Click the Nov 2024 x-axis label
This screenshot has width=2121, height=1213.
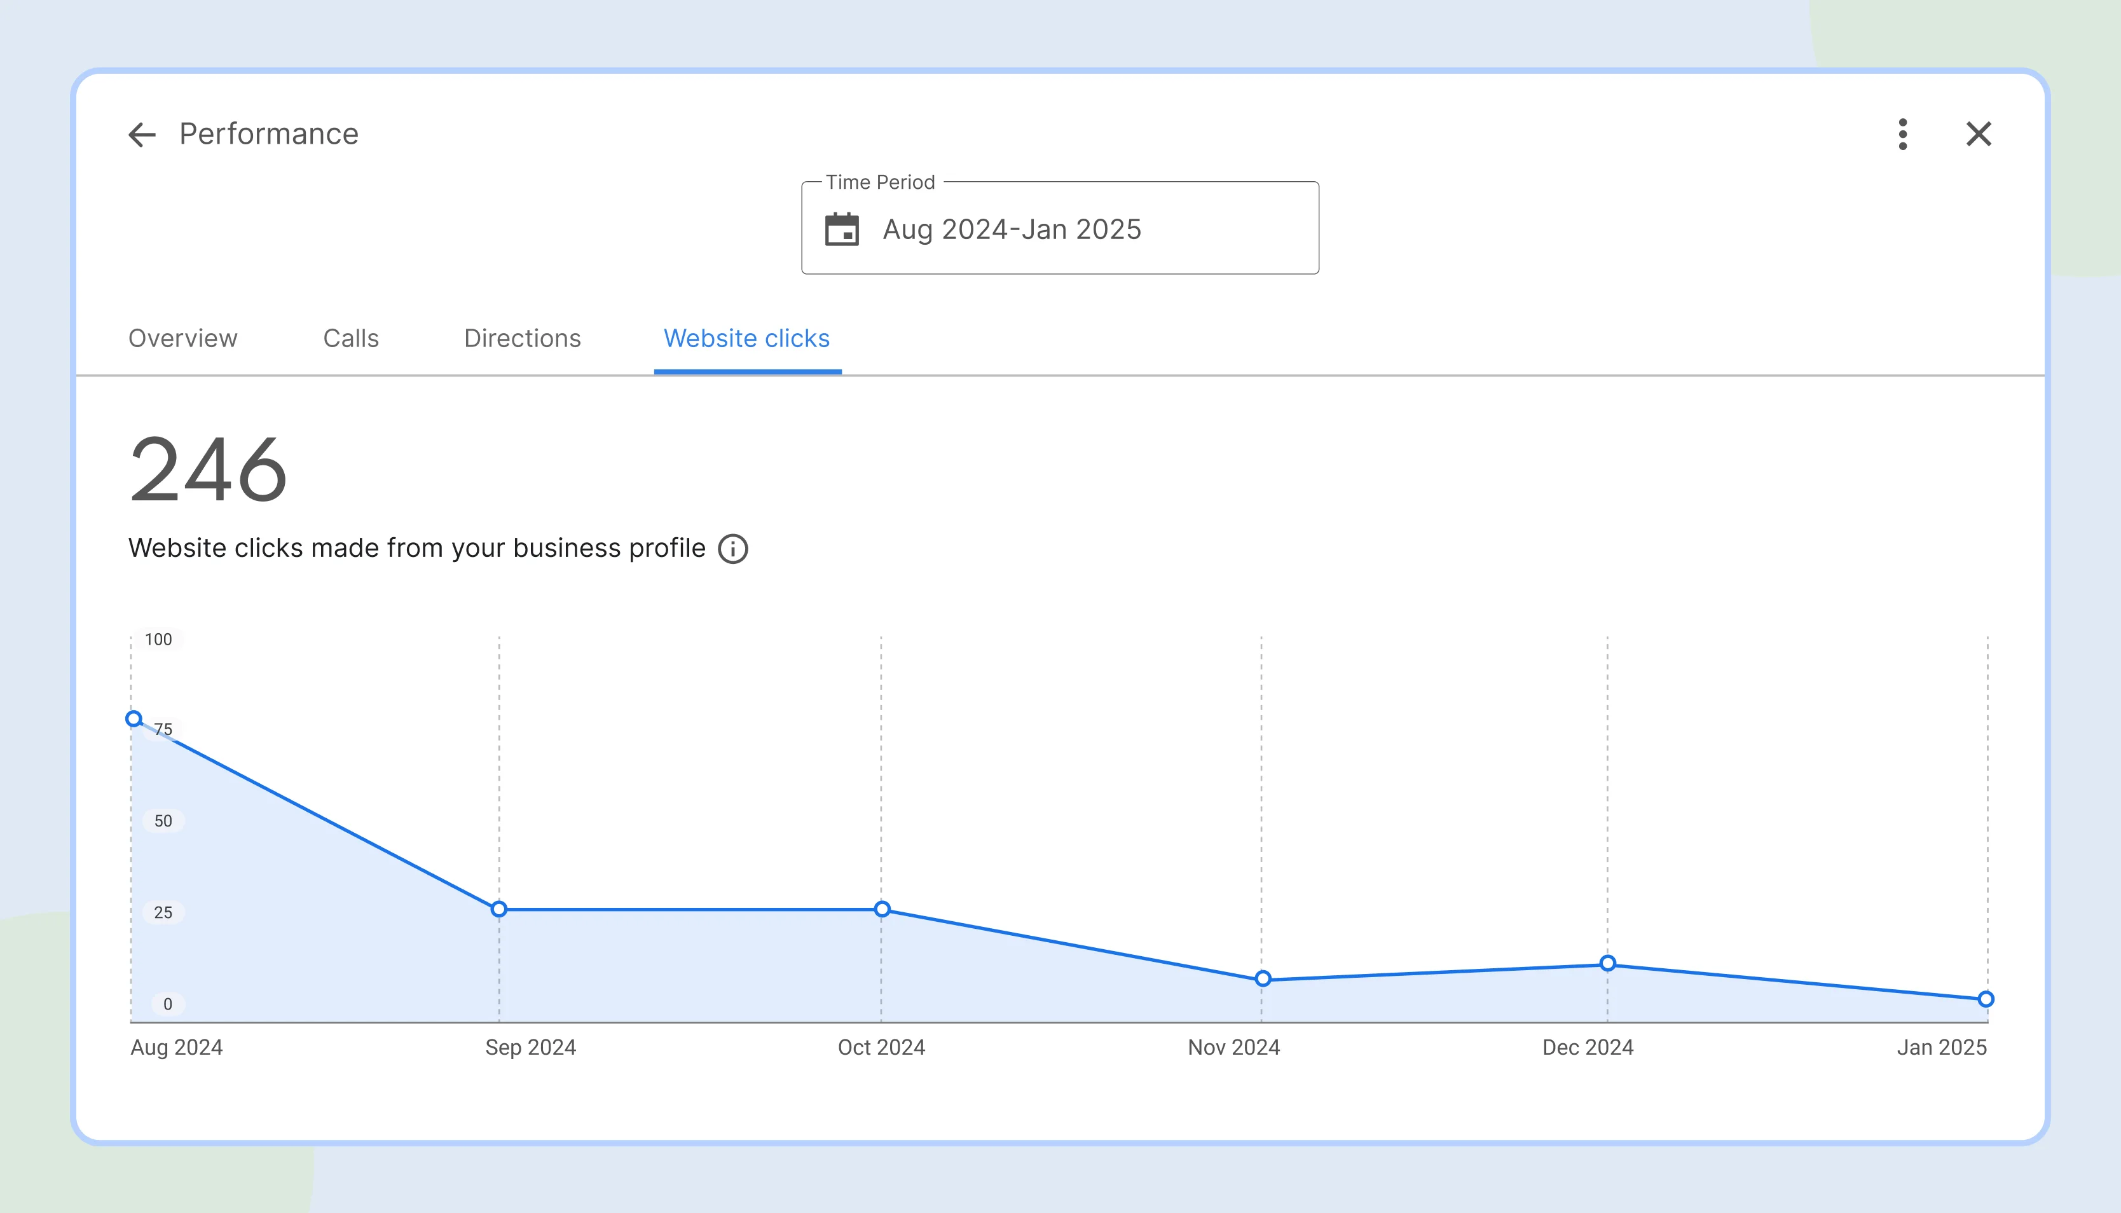[x=1234, y=1047]
